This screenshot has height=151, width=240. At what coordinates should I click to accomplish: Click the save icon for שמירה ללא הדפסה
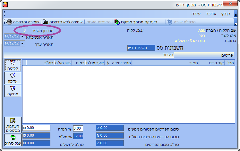[46, 22]
